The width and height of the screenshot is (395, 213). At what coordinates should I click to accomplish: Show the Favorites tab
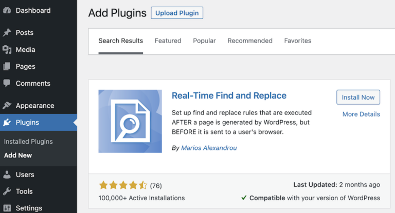point(297,41)
